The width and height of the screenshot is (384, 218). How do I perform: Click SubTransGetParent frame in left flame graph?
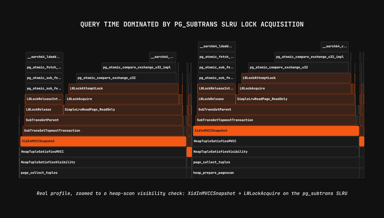[x=104, y=120]
